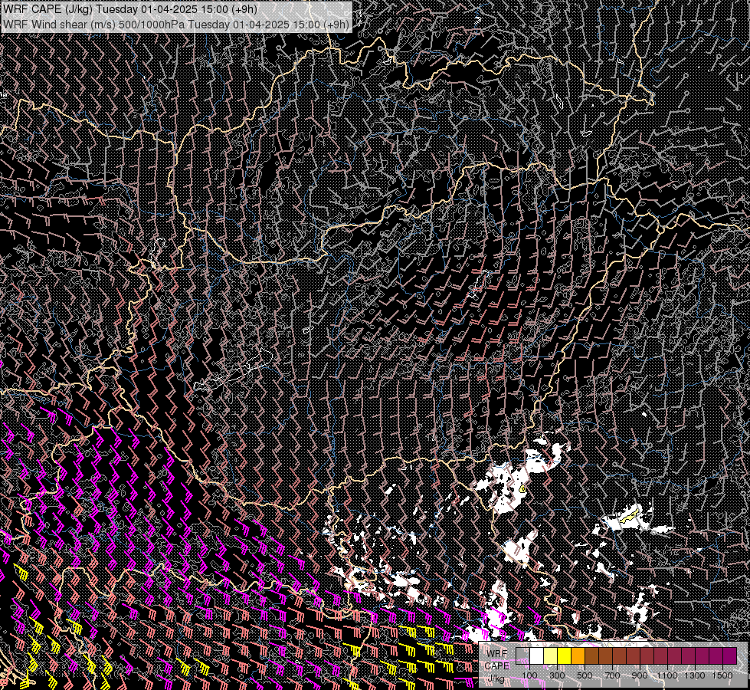Select the gray first legend swatch
Image resolution: width=750 pixels, height=690 pixels.
[522, 655]
